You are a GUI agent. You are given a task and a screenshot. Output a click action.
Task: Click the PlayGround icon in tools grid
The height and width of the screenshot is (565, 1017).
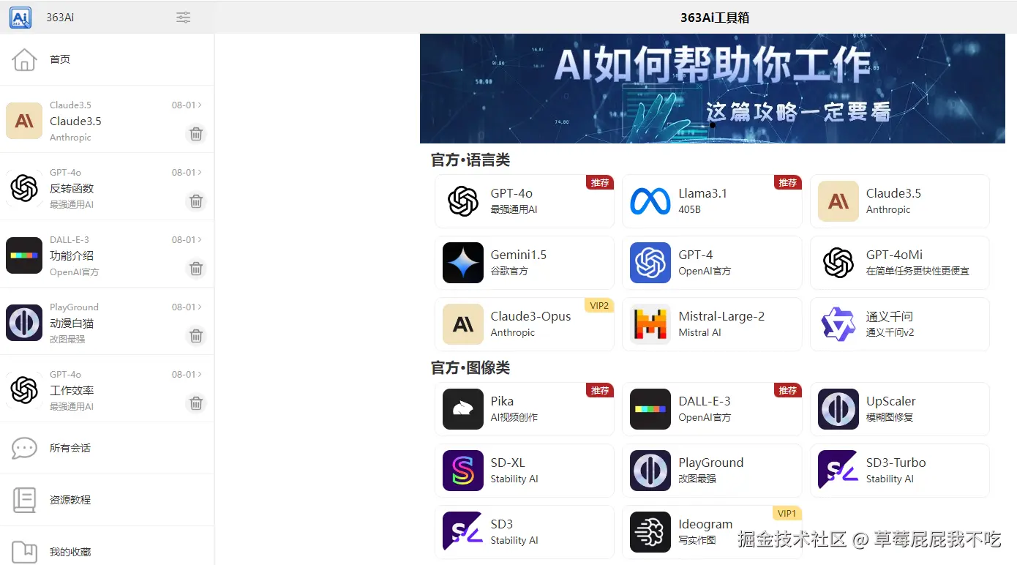650,471
